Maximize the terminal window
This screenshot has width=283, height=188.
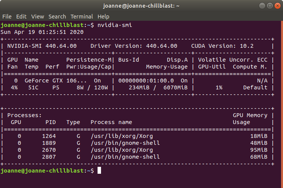tap(270, 6)
